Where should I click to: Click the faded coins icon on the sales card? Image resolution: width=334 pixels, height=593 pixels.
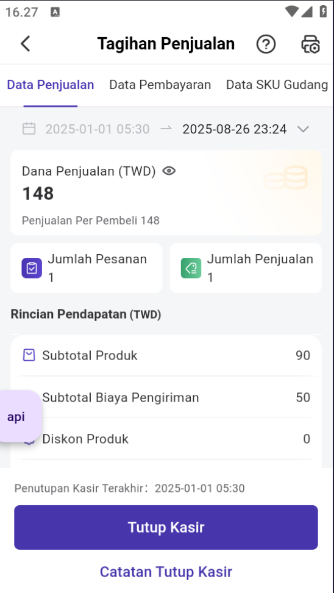click(x=286, y=177)
